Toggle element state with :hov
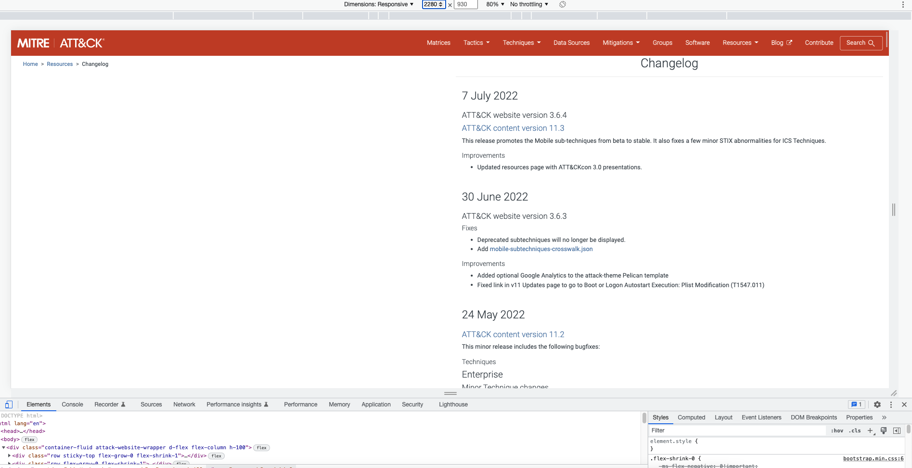 tap(837, 430)
